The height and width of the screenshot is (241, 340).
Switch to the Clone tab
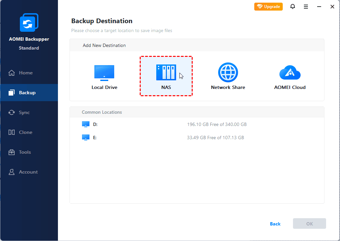[x=25, y=132]
